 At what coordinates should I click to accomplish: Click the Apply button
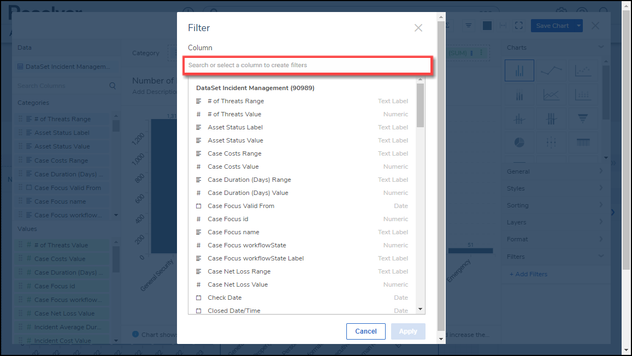[x=408, y=331]
